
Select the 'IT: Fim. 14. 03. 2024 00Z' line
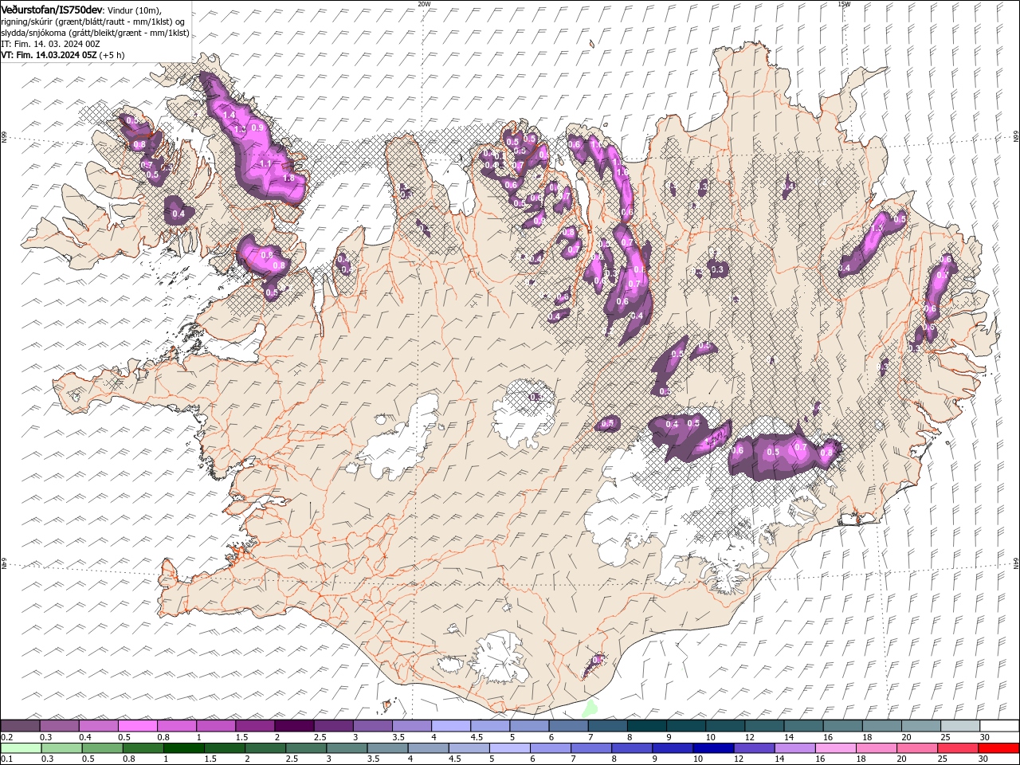tap(50, 44)
